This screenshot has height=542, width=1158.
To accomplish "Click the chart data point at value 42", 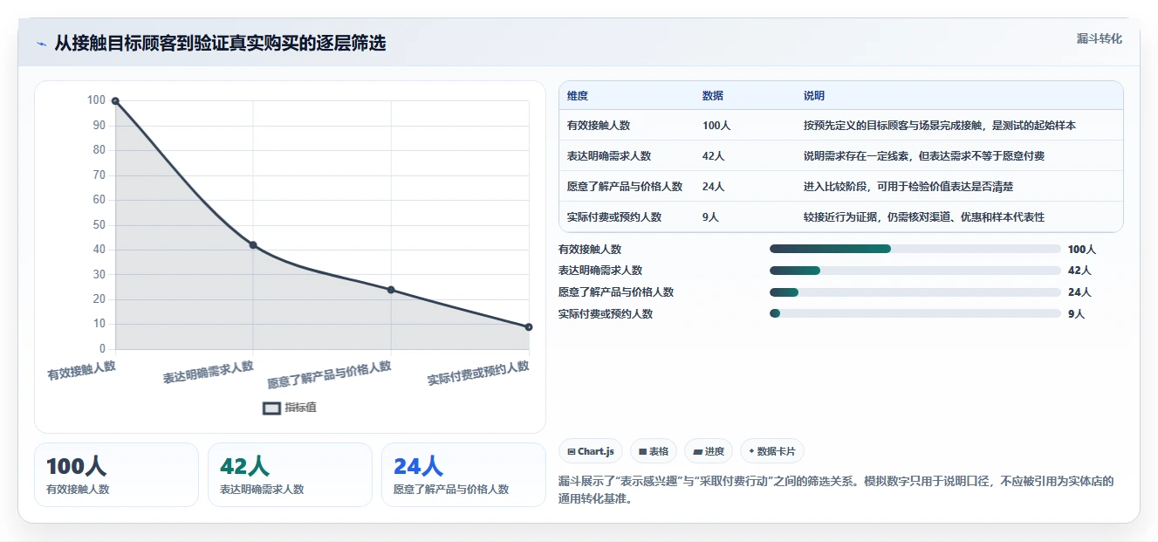I will point(253,245).
